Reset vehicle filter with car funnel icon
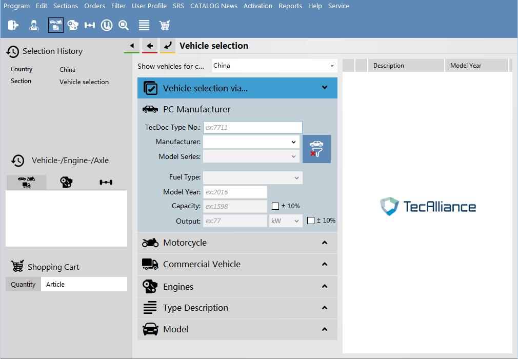This screenshot has width=518, height=359. coord(316,149)
